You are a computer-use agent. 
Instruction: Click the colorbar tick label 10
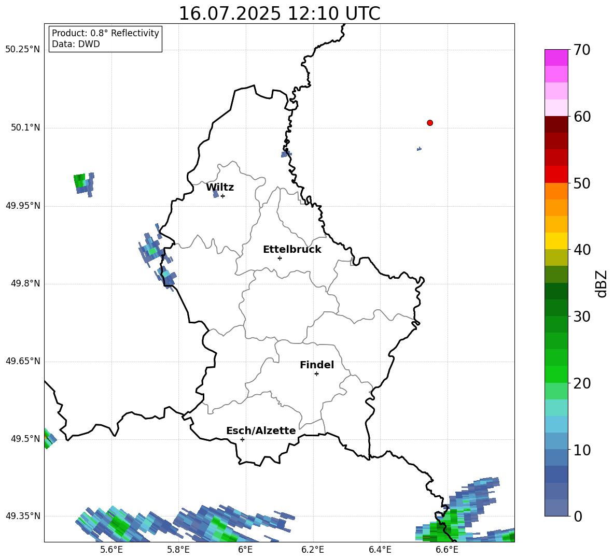[x=582, y=450]
